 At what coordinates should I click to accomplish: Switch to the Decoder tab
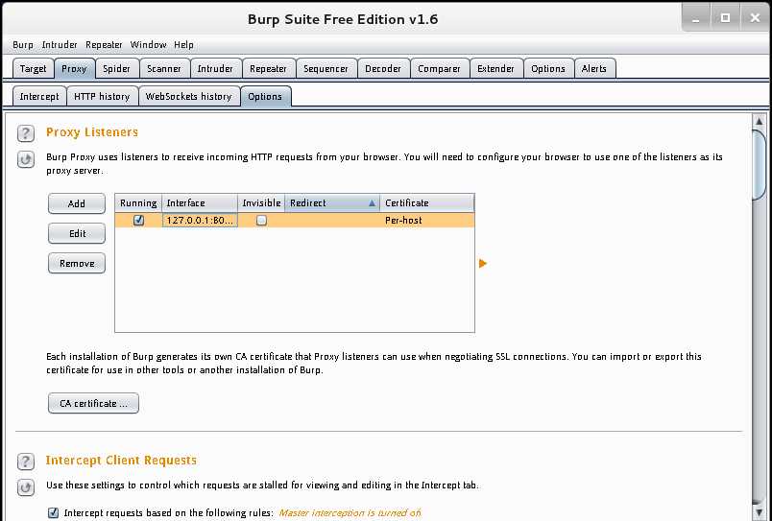click(382, 69)
